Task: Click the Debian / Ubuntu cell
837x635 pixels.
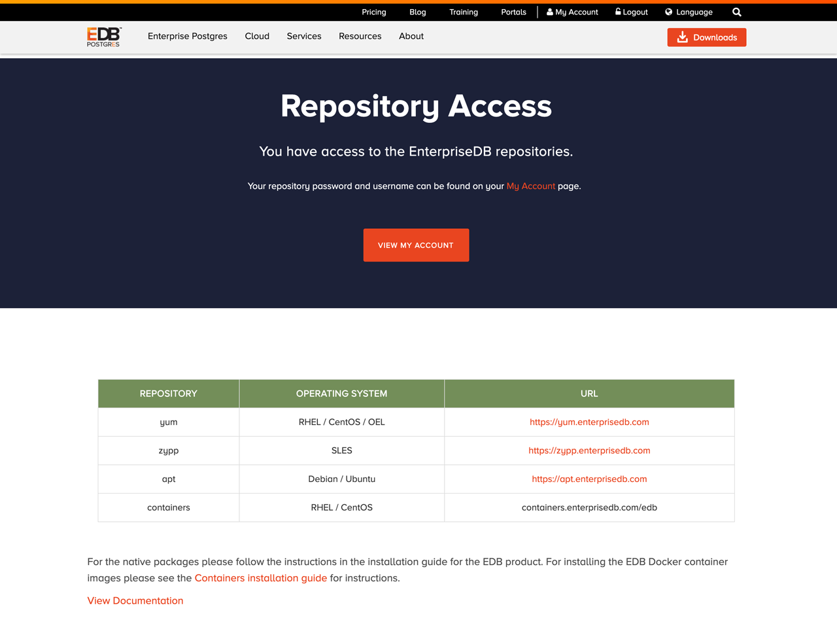Action: 342,479
